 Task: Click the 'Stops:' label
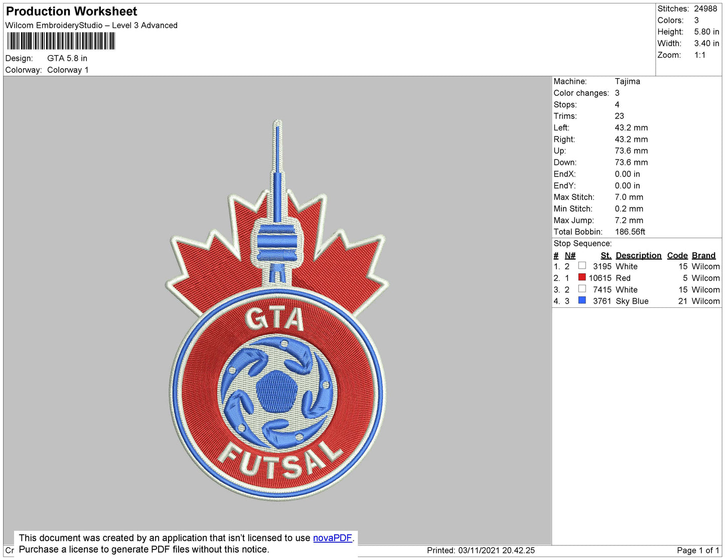click(565, 104)
